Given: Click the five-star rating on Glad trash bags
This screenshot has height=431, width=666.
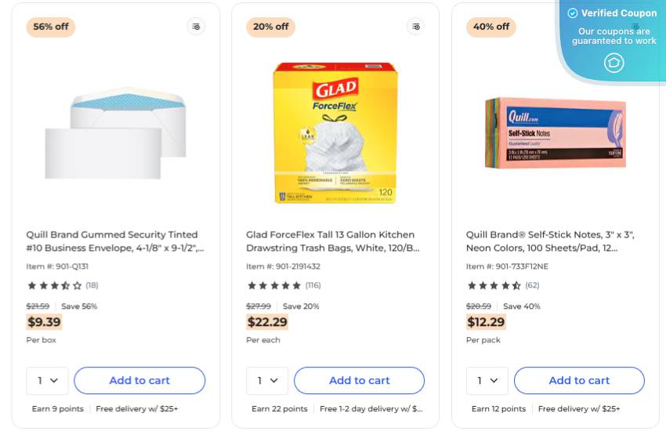Looking at the screenshot, I should coord(274,285).
